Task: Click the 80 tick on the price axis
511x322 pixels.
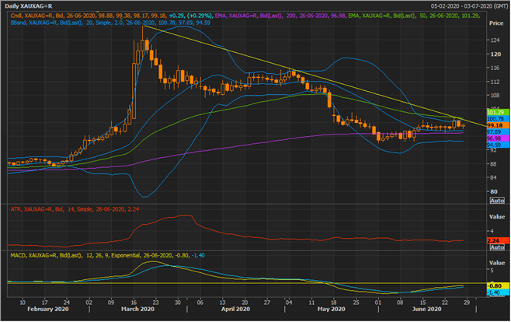Action: click(x=494, y=191)
